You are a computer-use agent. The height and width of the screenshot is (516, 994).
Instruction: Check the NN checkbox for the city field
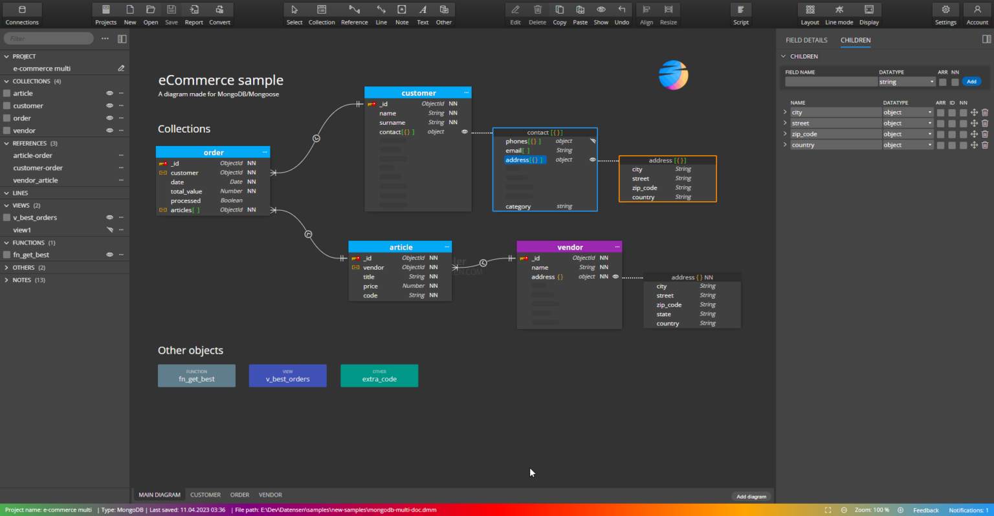[x=962, y=112]
